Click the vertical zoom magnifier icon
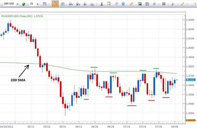Image resolution: width=197 pixels, height=128 pixels. pyautogui.click(x=92, y=4)
